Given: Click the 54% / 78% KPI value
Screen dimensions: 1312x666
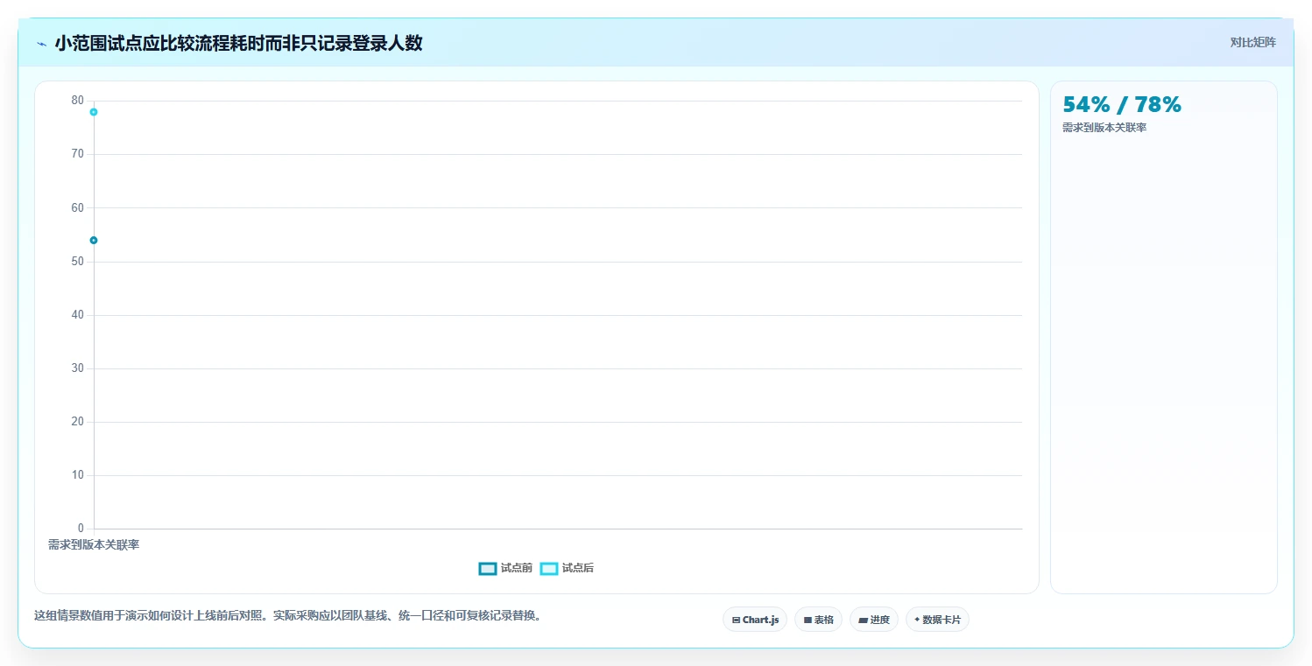Looking at the screenshot, I should [x=1122, y=105].
